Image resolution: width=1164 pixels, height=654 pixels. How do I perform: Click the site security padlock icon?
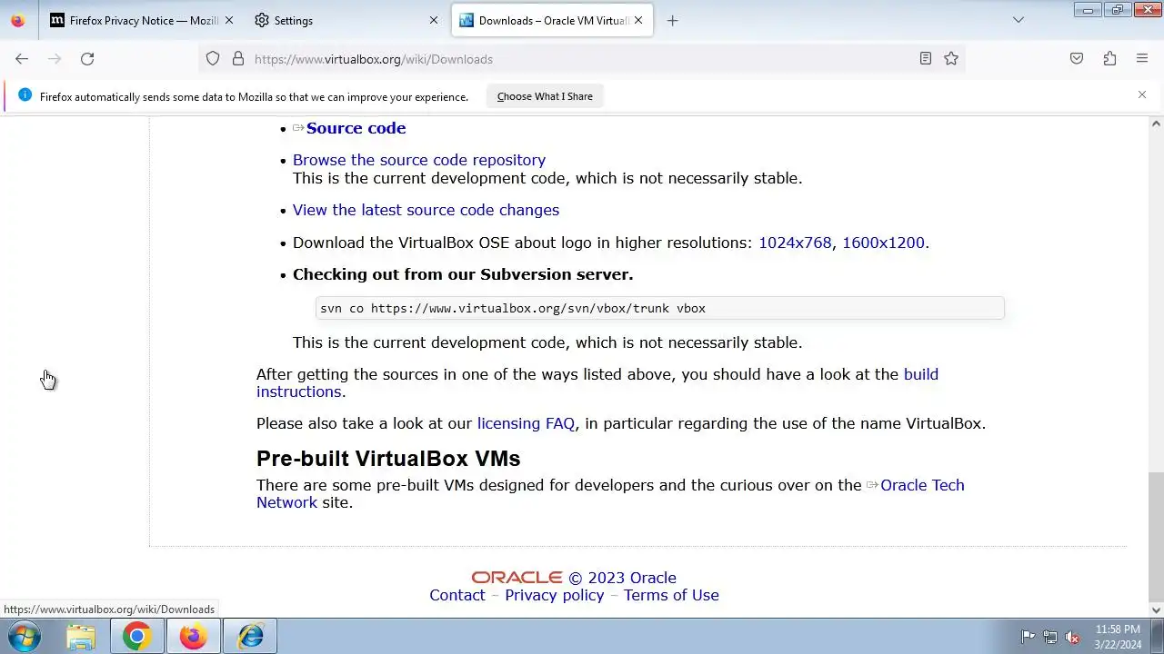238,59
